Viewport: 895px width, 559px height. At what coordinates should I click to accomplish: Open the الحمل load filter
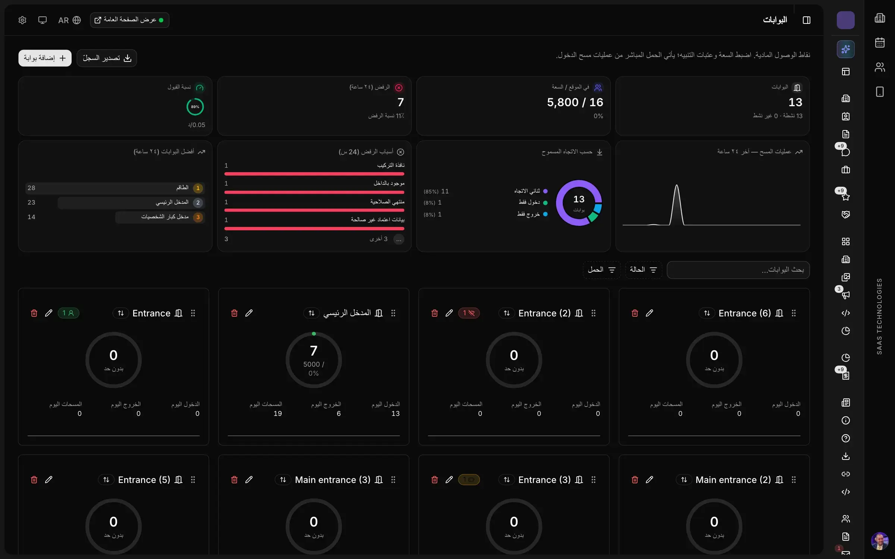602,270
